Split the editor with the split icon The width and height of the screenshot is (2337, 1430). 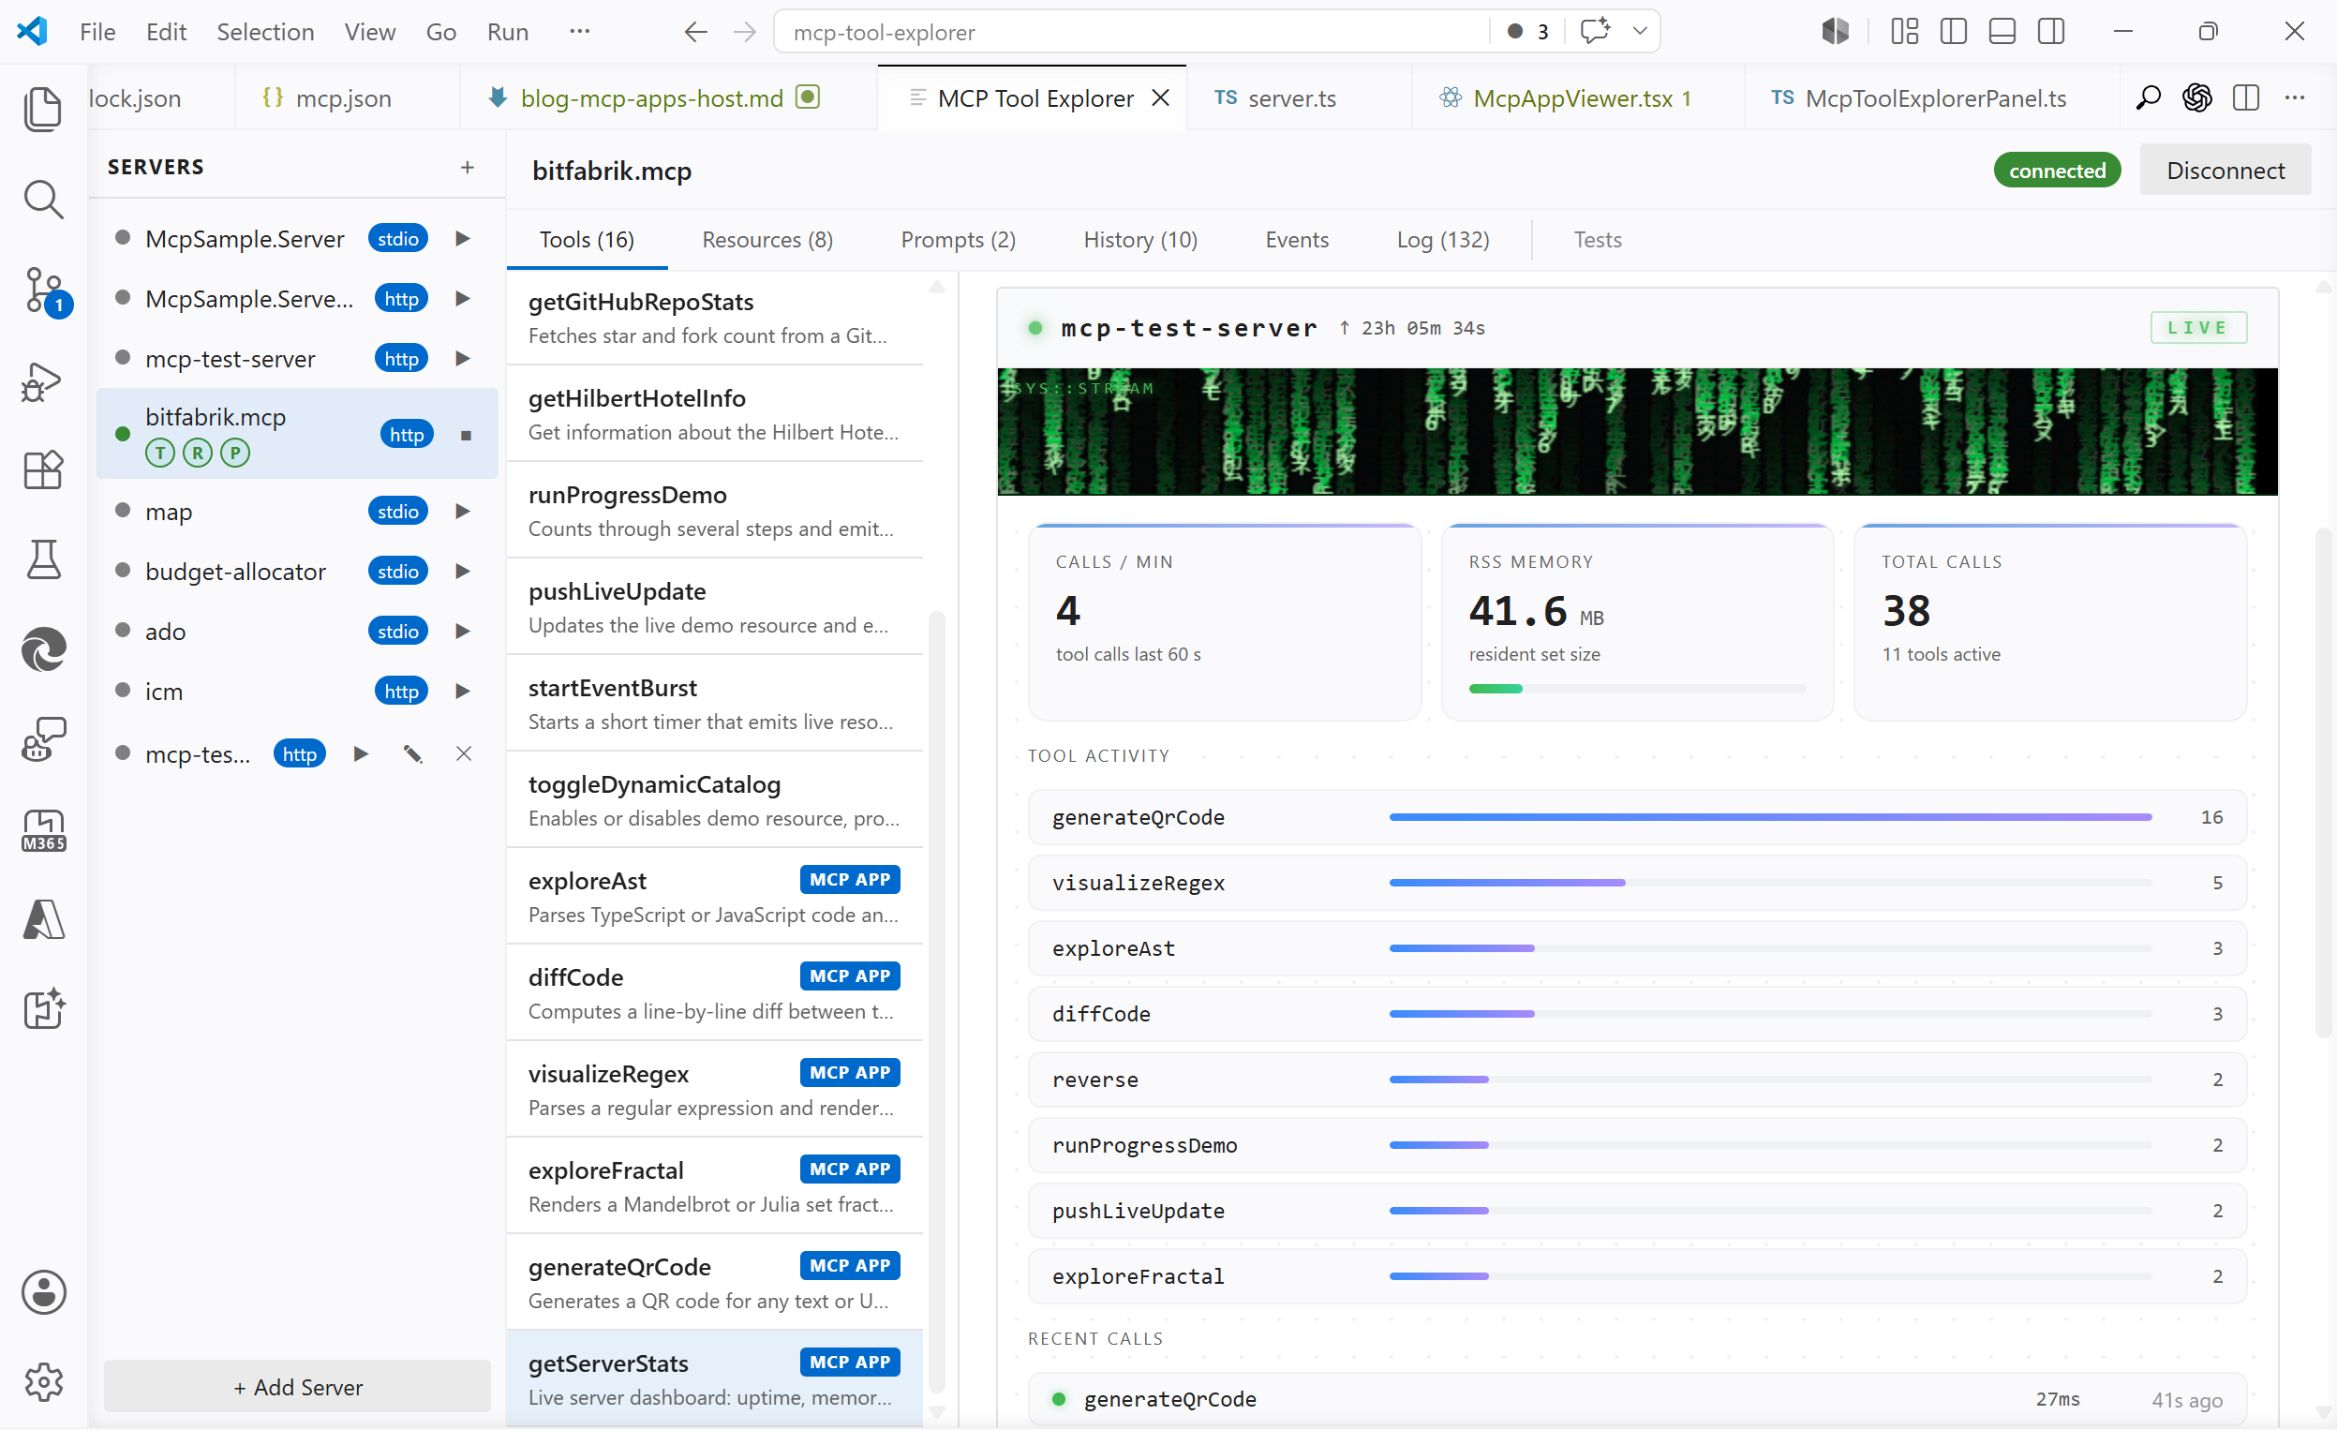pos(2246,97)
